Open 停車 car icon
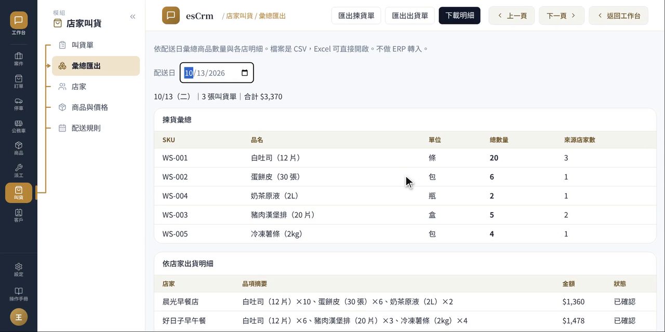 point(19,104)
